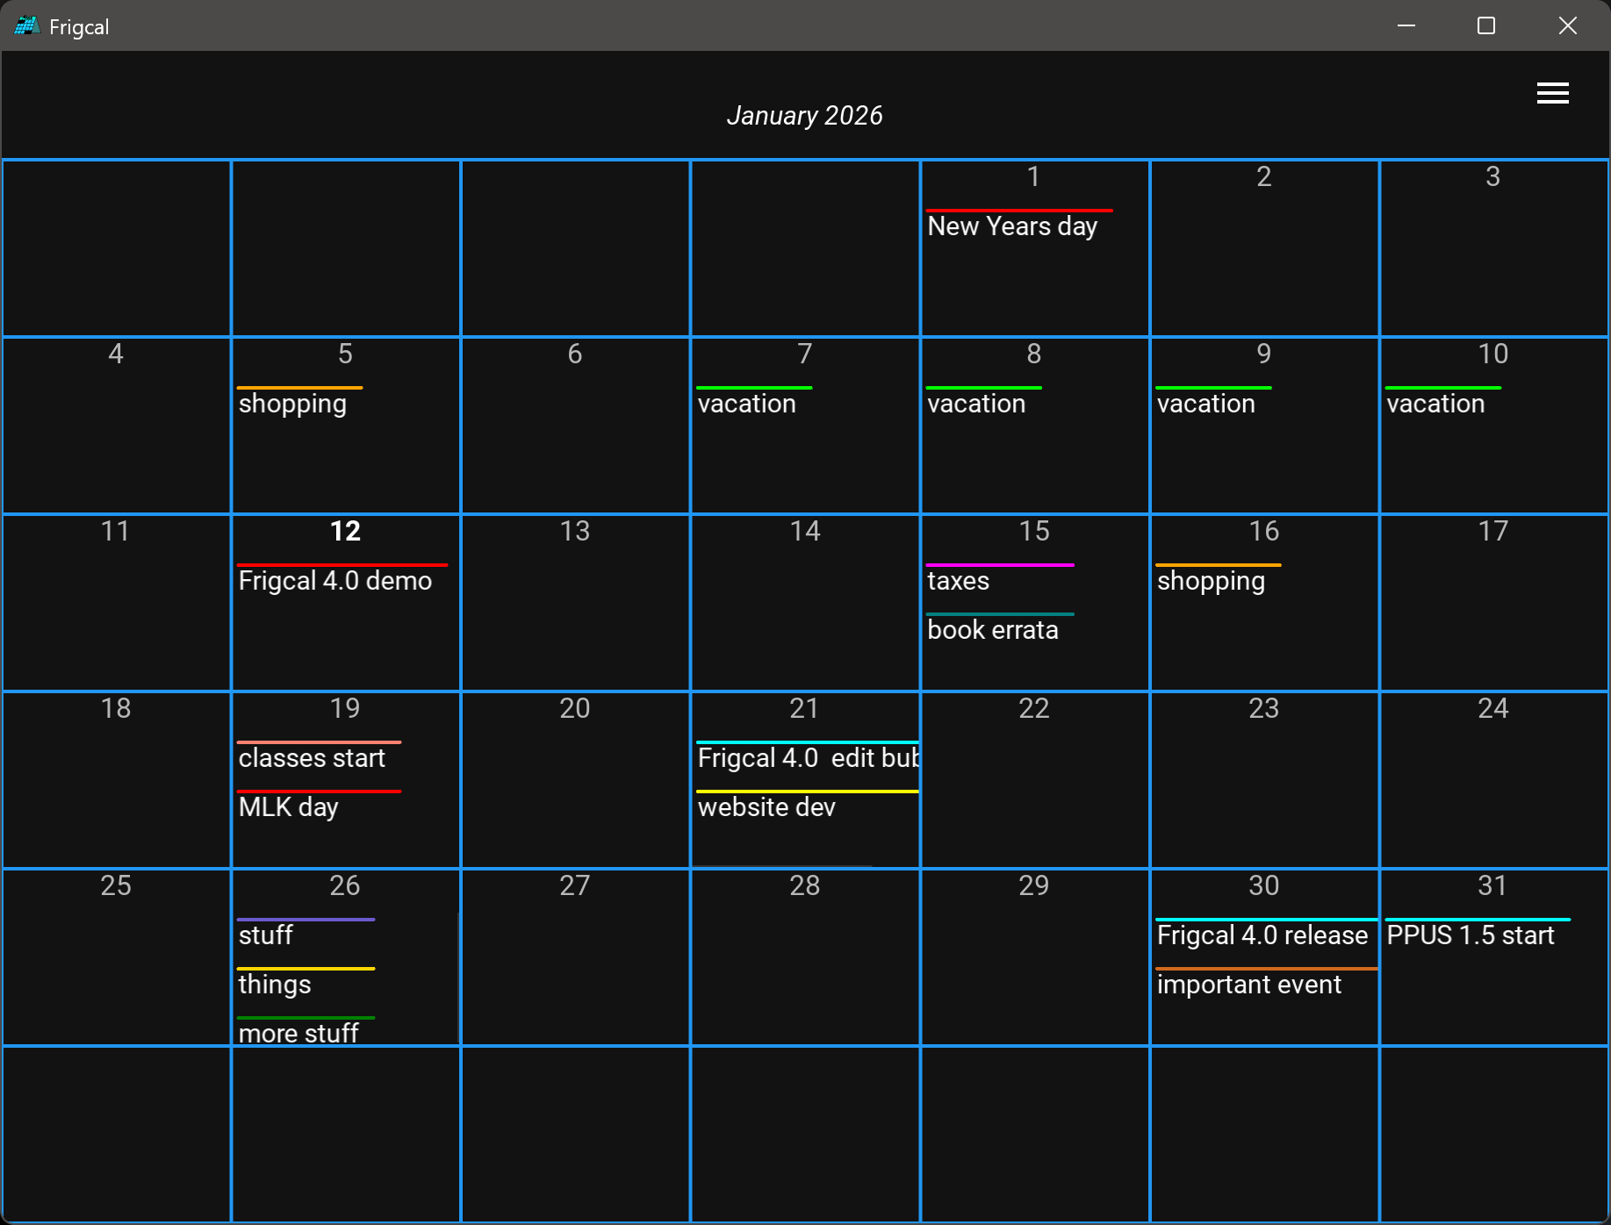Select the taxes event on the 15th
Image resolution: width=1611 pixels, height=1225 pixels.
click(958, 581)
